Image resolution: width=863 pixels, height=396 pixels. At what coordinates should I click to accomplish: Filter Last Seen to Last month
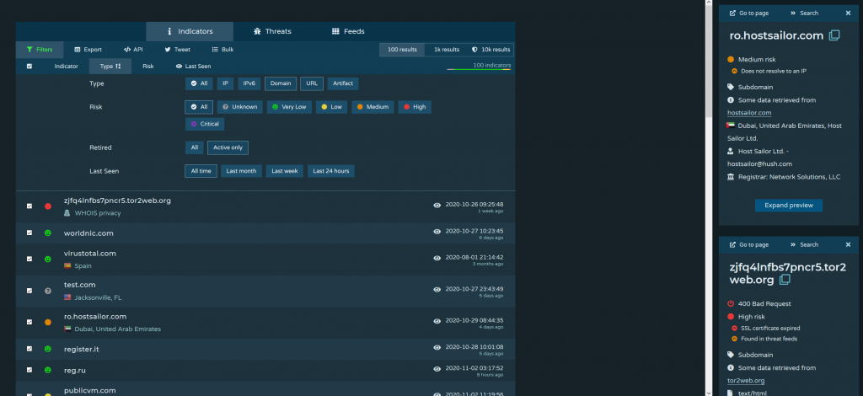tap(241, 171)
